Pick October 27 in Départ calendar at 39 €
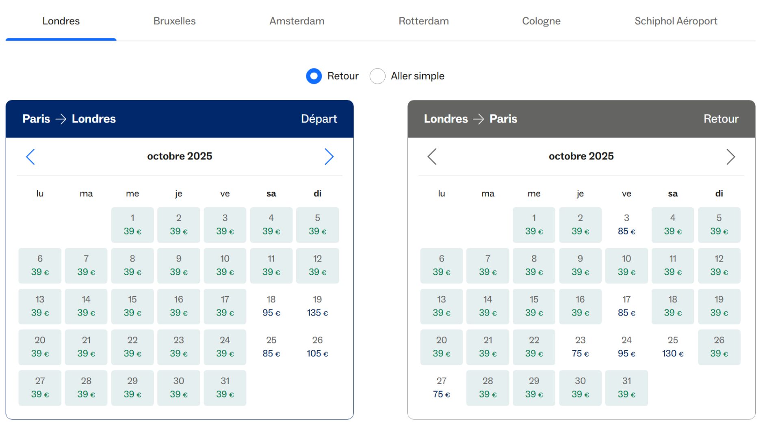780x438 pixels. tap(40, 388)
